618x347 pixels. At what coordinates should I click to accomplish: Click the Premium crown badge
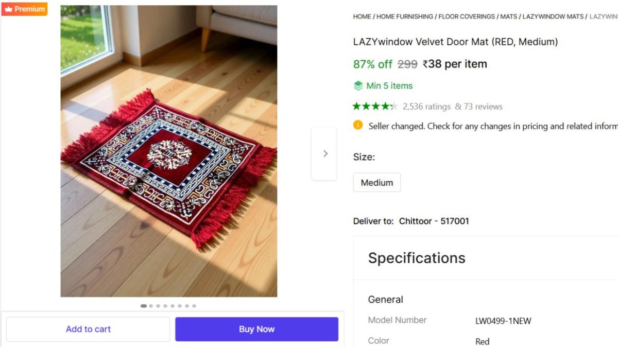(24, 9)
